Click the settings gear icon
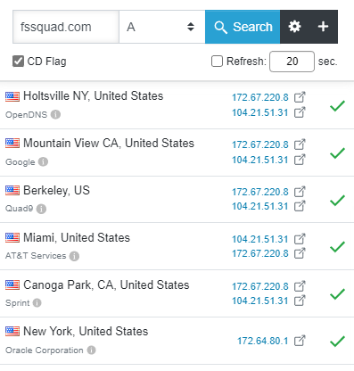This screenshot has width=354, height=371. pos(294,27)
